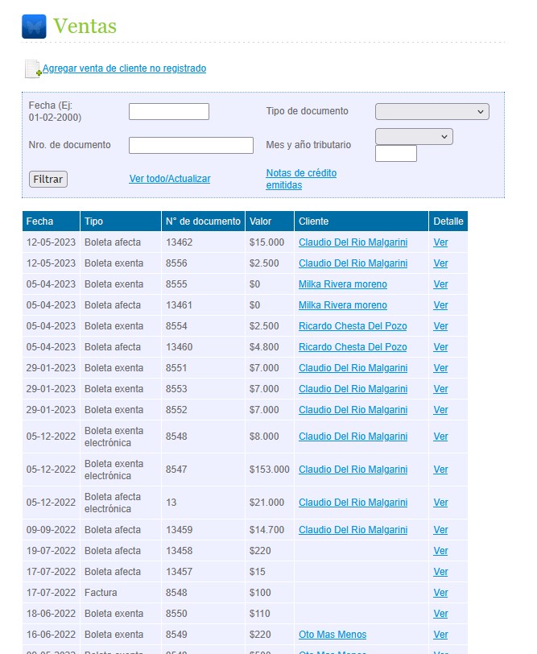Click the Tipo column header
Image resolution: width=537 pixels, height=654 pixels.
[x=121, y=221]
